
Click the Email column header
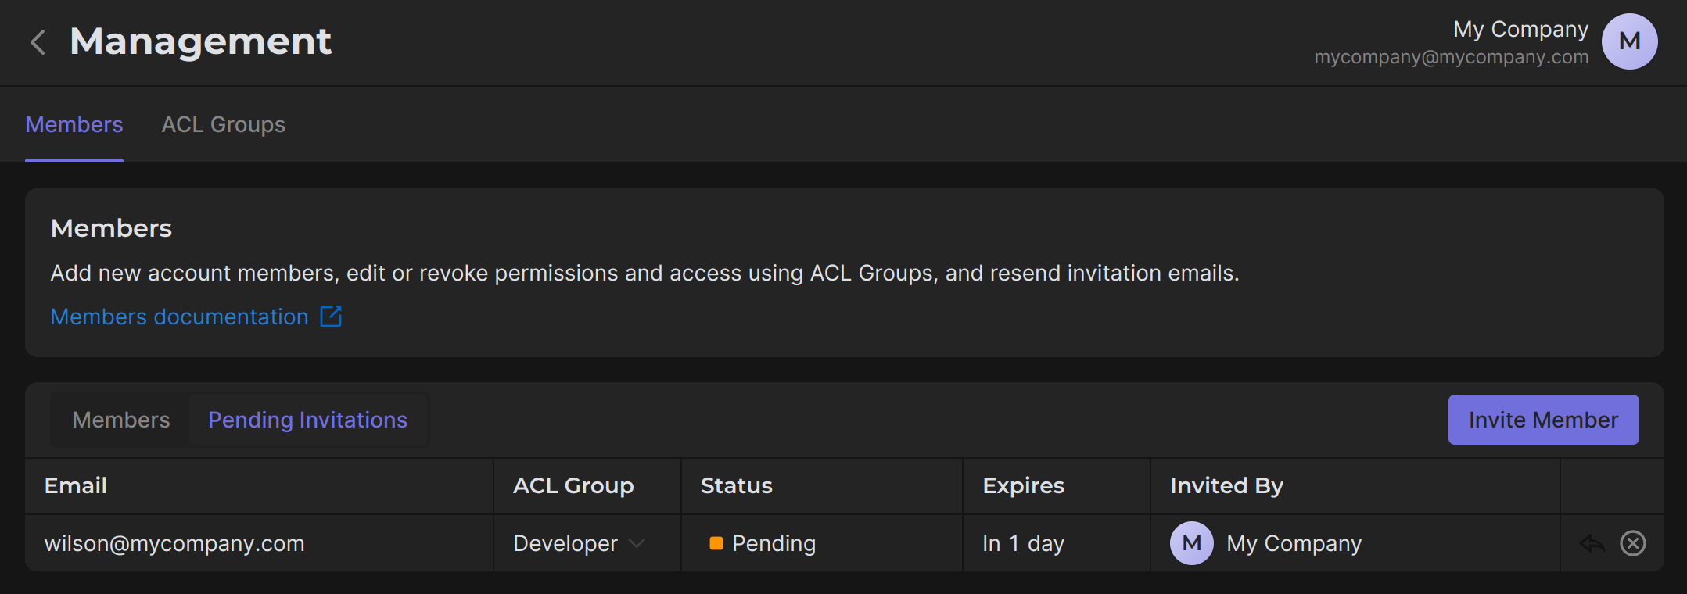(x=76, y=485)
